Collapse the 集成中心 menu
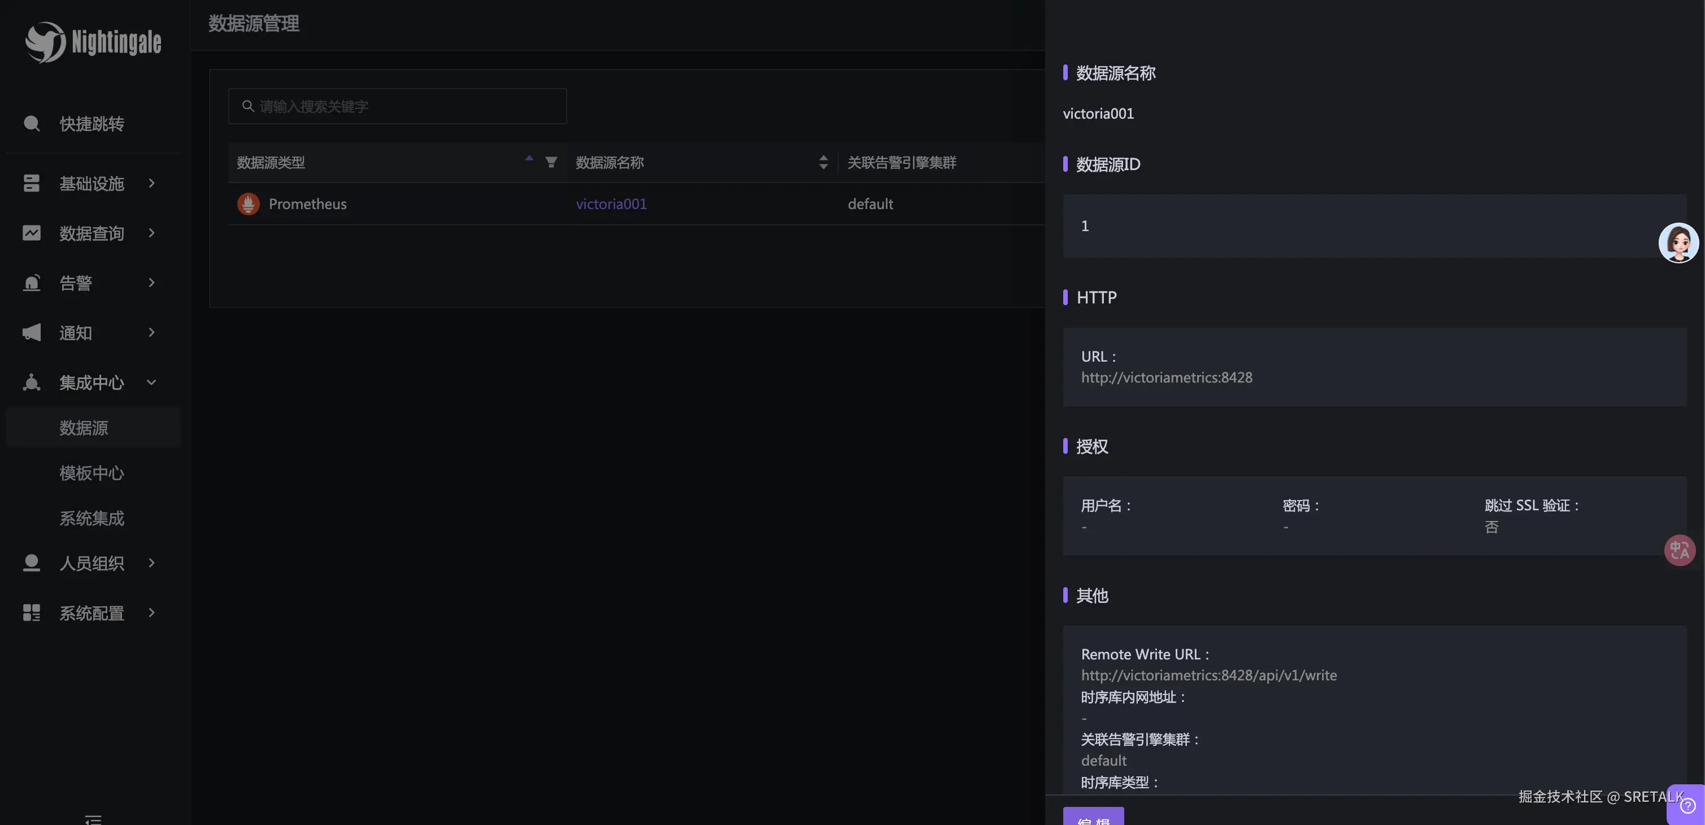 coord(92,383)
